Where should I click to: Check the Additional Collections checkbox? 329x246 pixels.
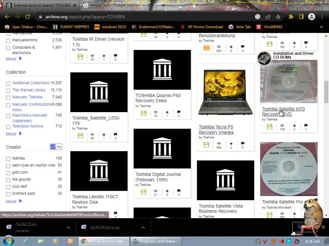click(x=8, y=84)
